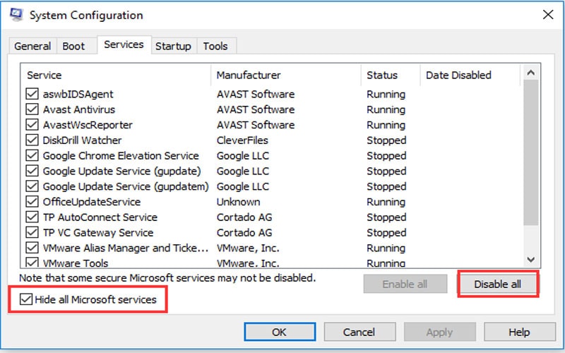Open Help for System Configuration

[x=519, y=332]
